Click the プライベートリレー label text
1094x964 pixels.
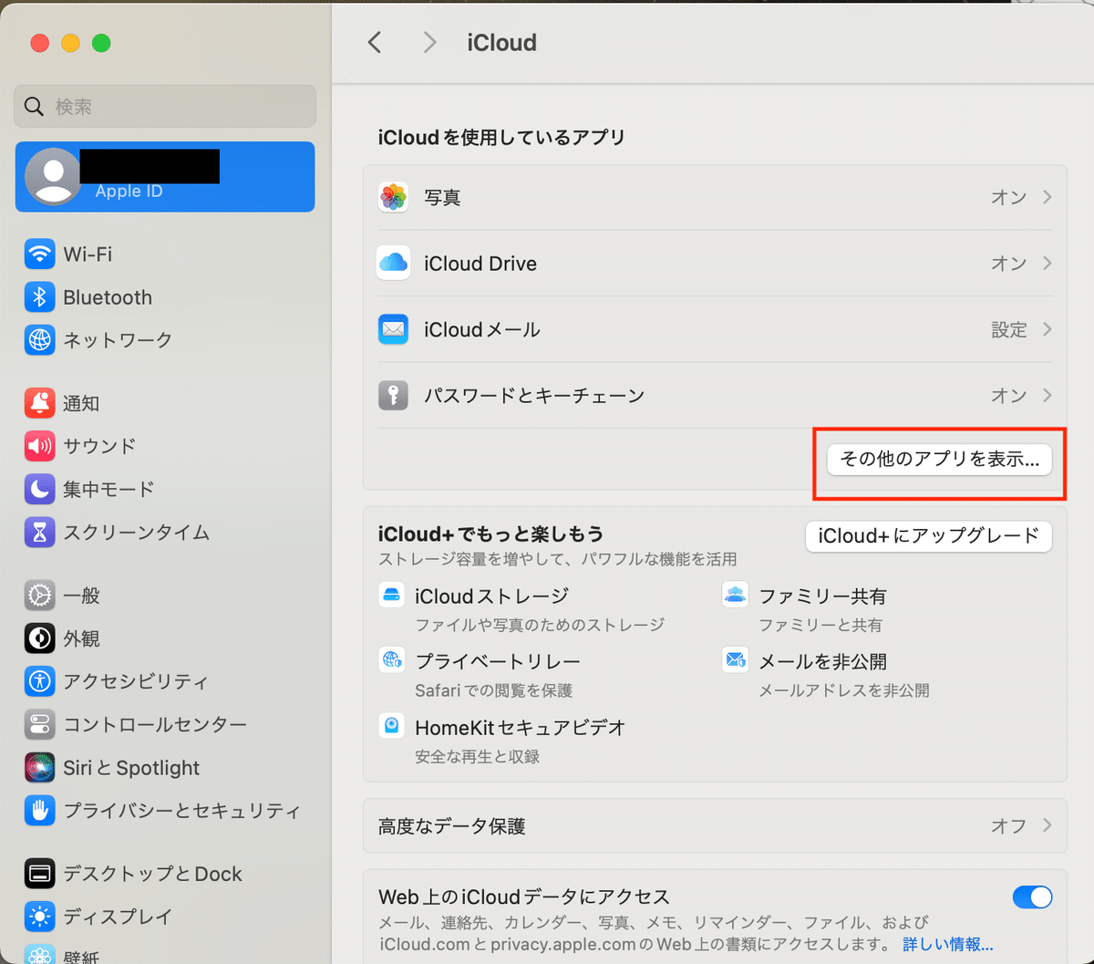tap(498, 661)
